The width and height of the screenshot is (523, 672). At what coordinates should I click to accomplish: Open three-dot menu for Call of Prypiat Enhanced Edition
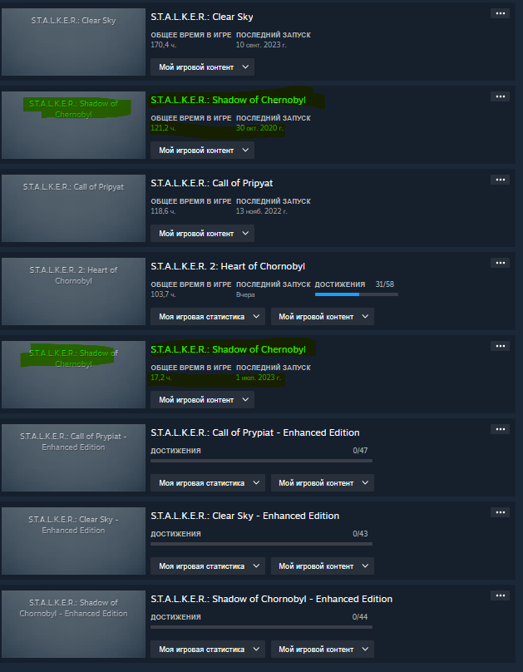click(x=500, y=429)
